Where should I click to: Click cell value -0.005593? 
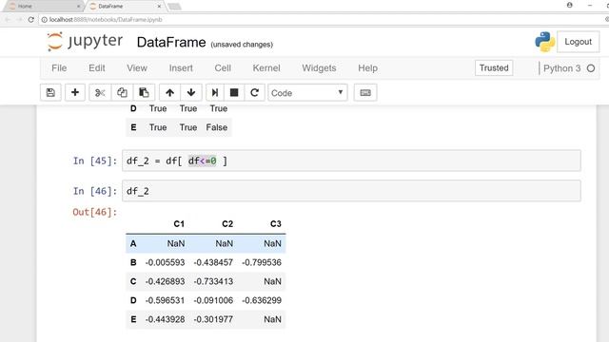165,262
